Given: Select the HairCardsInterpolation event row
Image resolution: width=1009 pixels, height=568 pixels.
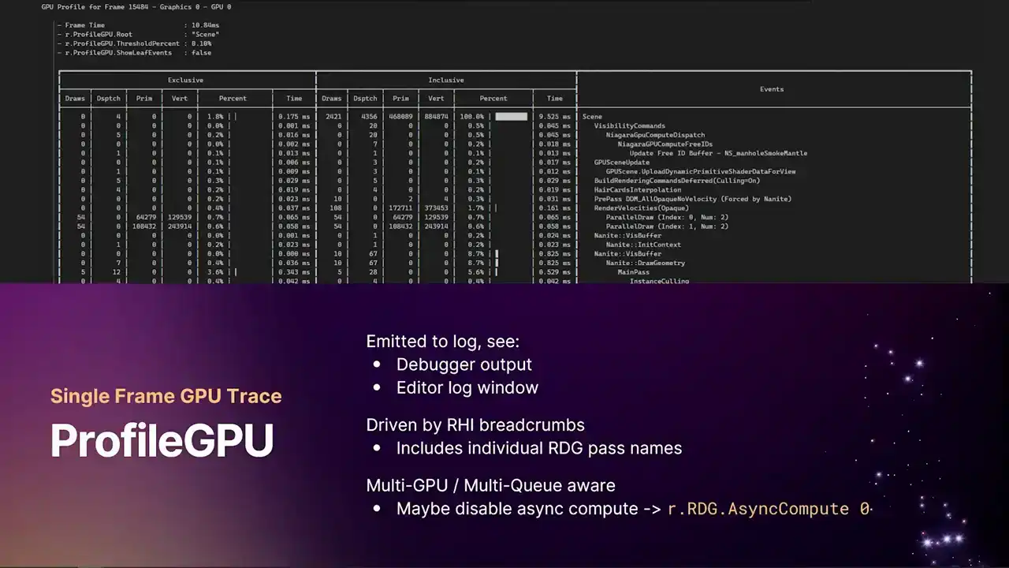Looking at the screenshot, I should [637, 190].
